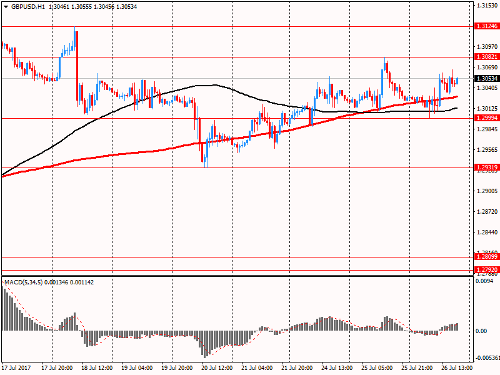Click the MACD(5,34,5) indicator label
500x375 pixels.
click(23, 282)
